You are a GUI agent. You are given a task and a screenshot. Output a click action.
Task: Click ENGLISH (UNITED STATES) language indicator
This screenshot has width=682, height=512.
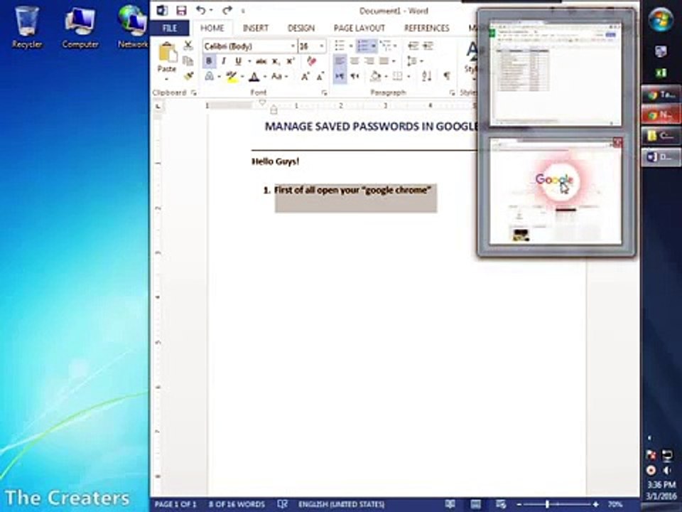(x=342, y=504)
